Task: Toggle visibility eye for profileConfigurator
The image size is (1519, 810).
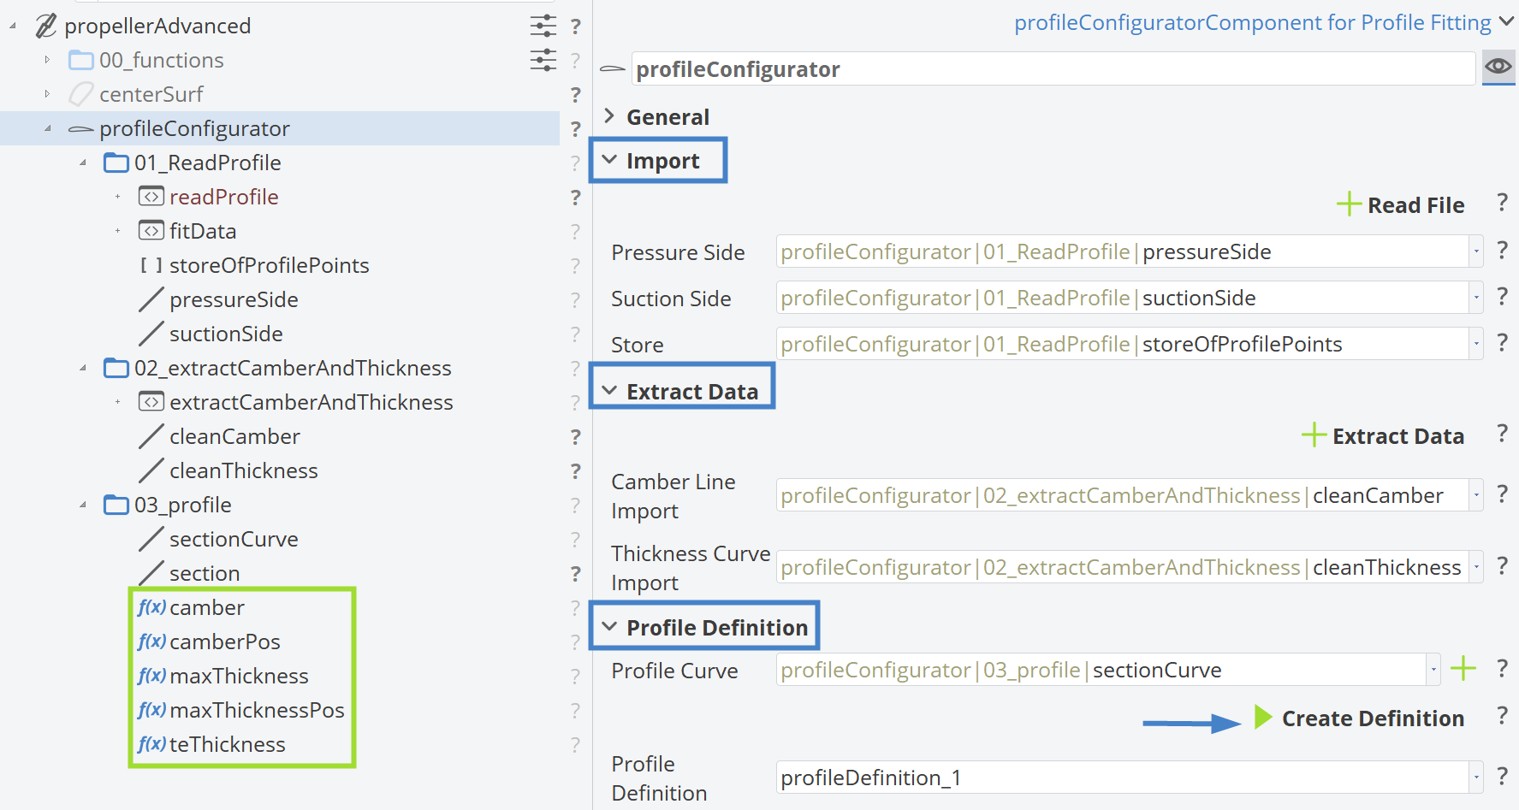Action: (x=1498, y=67)
